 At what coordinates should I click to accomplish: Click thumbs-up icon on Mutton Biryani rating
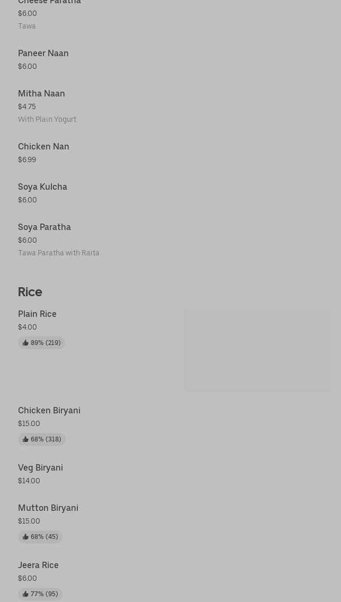pos(25,537)
